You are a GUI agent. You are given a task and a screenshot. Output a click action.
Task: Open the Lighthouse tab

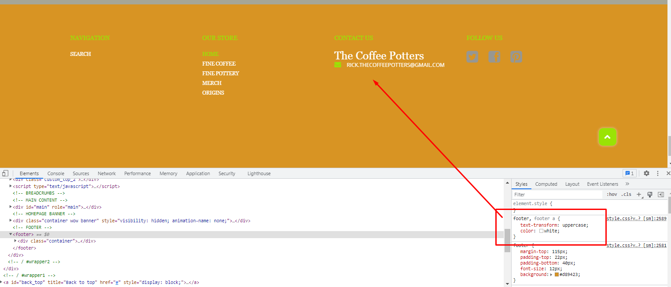259,173
